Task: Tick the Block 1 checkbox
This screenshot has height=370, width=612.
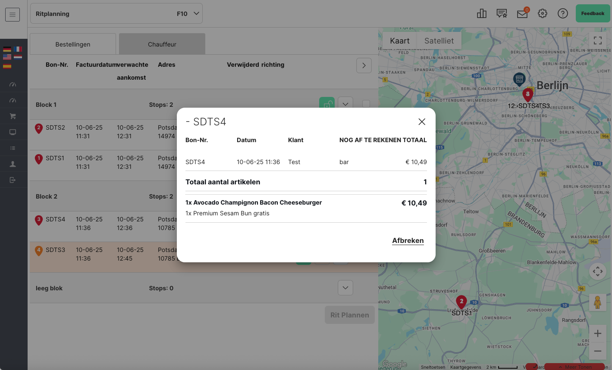Action: [x=366, y=104]
